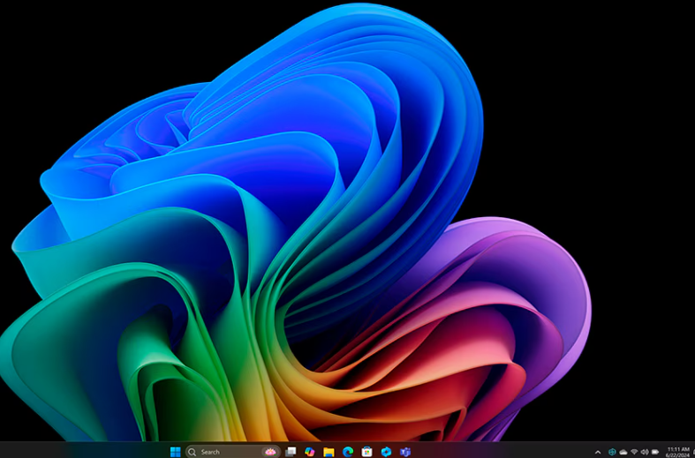Screen dimensions: 695x458
Task: Click the teal circular system tray icon
Action: pyautogui.click(x=612, y=452)
